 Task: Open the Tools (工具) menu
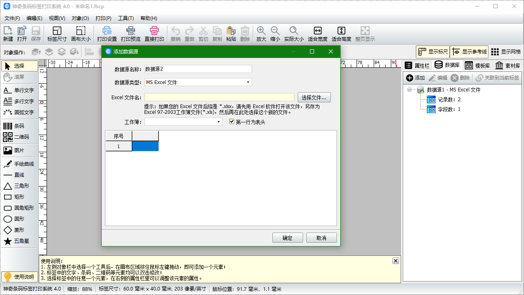(x=126, y=18)
